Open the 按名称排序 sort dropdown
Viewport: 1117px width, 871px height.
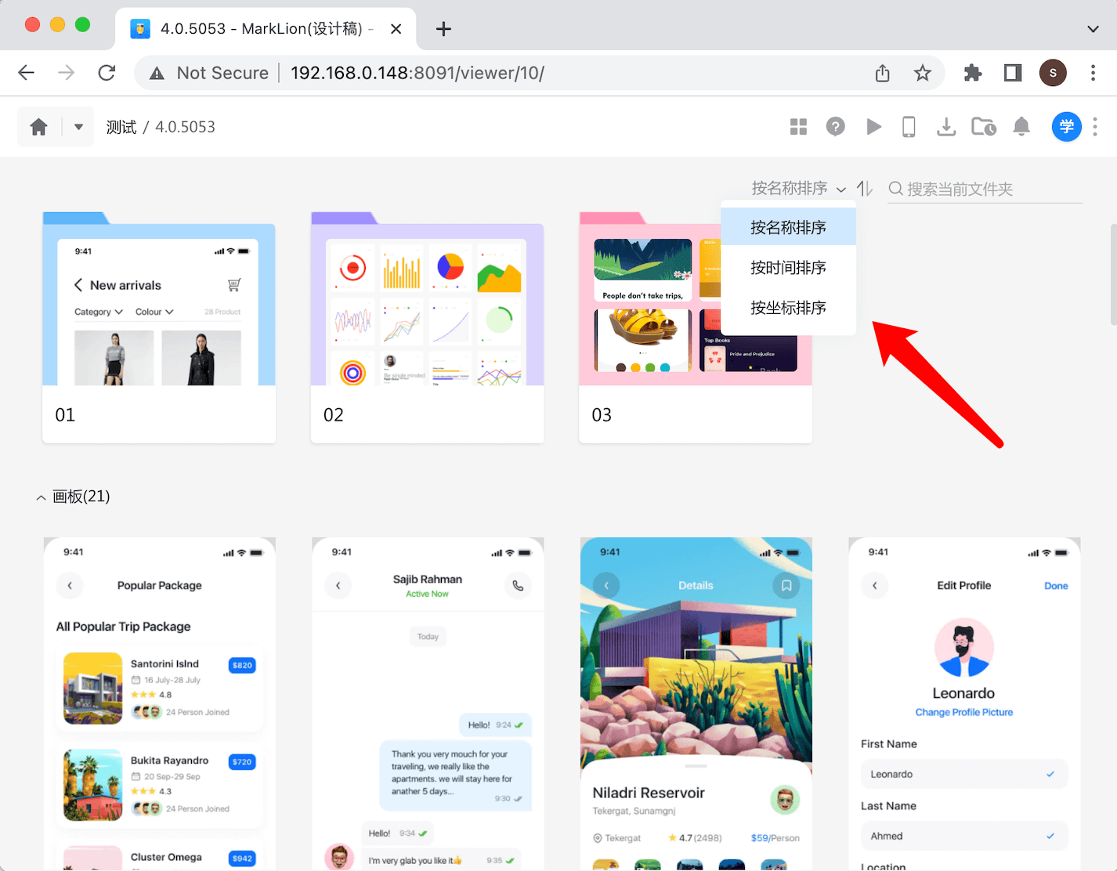[x=797, y=189]
